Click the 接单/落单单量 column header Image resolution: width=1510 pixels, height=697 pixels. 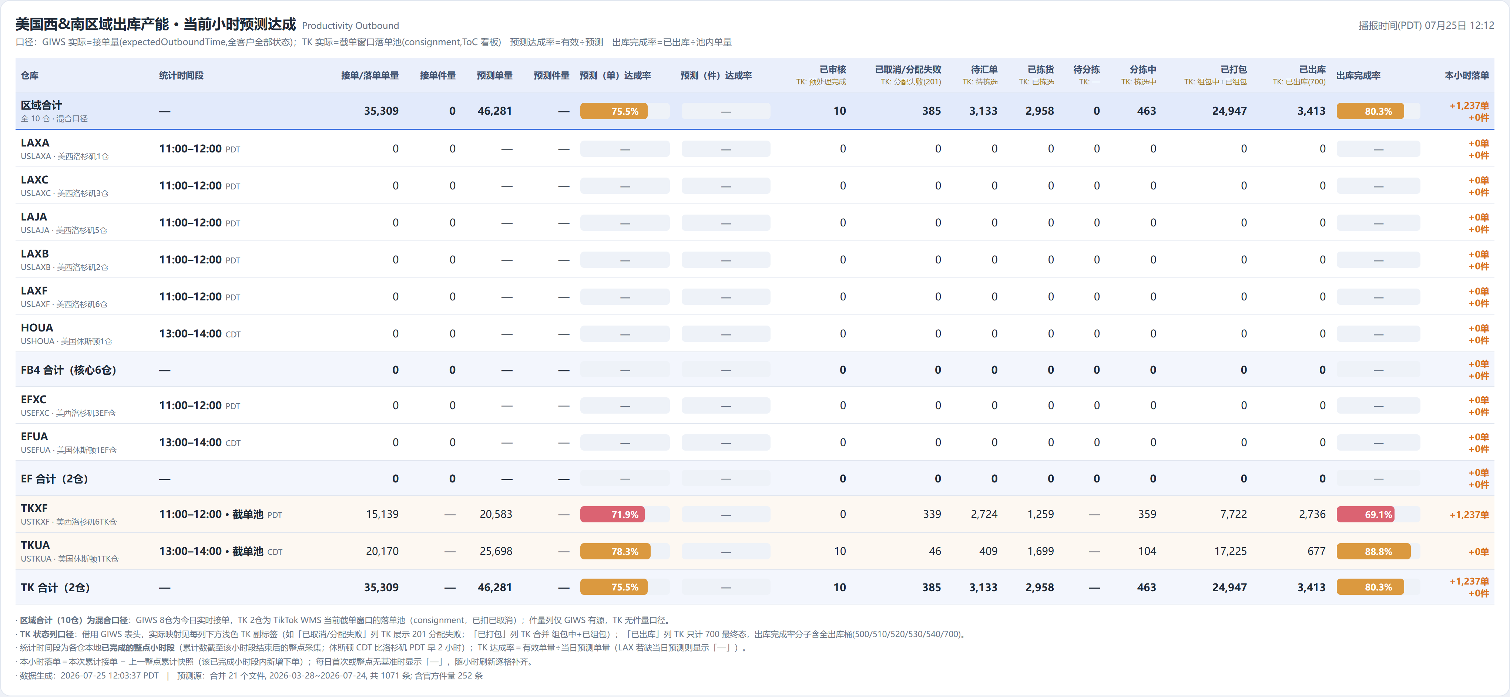(370, 75)
